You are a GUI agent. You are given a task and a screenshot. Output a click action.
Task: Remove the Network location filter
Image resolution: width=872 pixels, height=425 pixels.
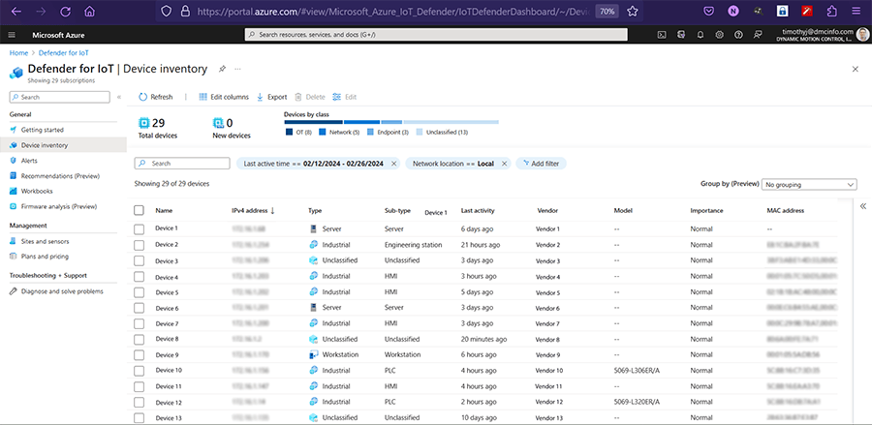coord(504,164)
